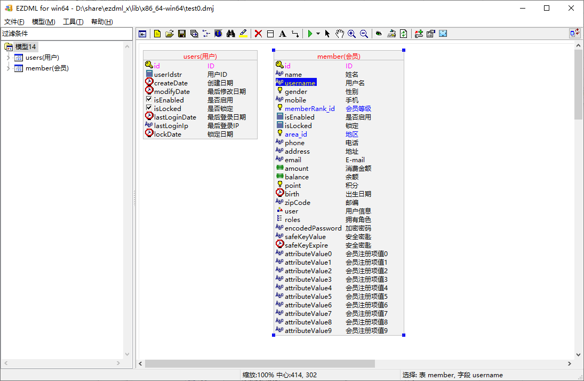Select 模型14 root node in tree
Screen dimensions: 584x381
(25, 46)
